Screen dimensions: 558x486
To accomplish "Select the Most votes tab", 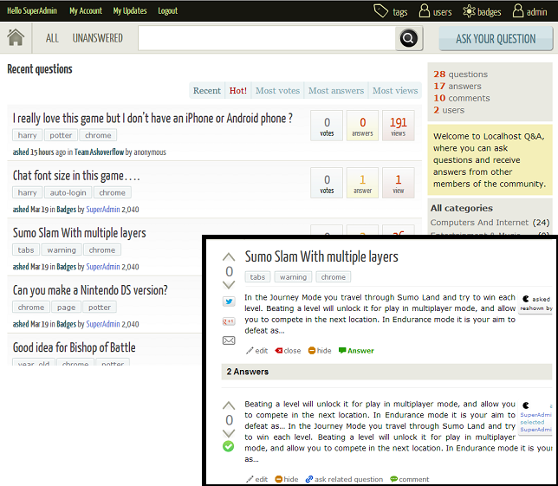I will click(277, 90).
